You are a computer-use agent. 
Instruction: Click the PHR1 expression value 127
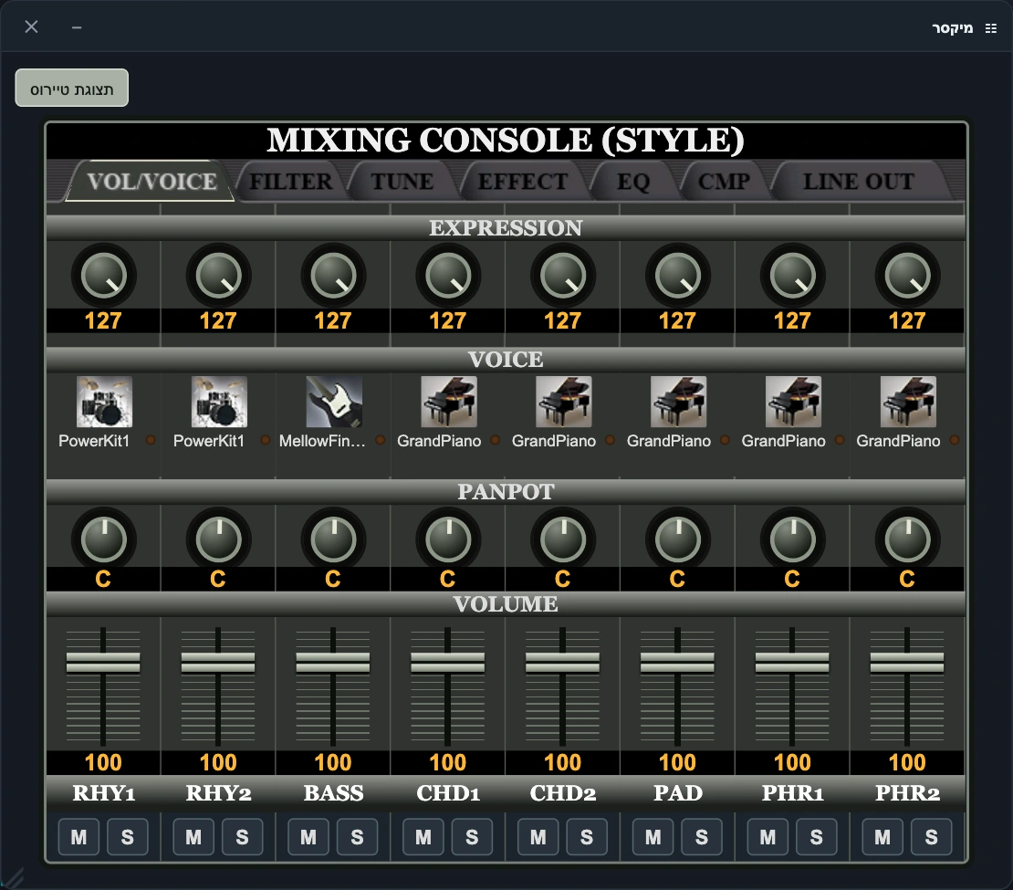pyautogui.click(x=792, y=320)
